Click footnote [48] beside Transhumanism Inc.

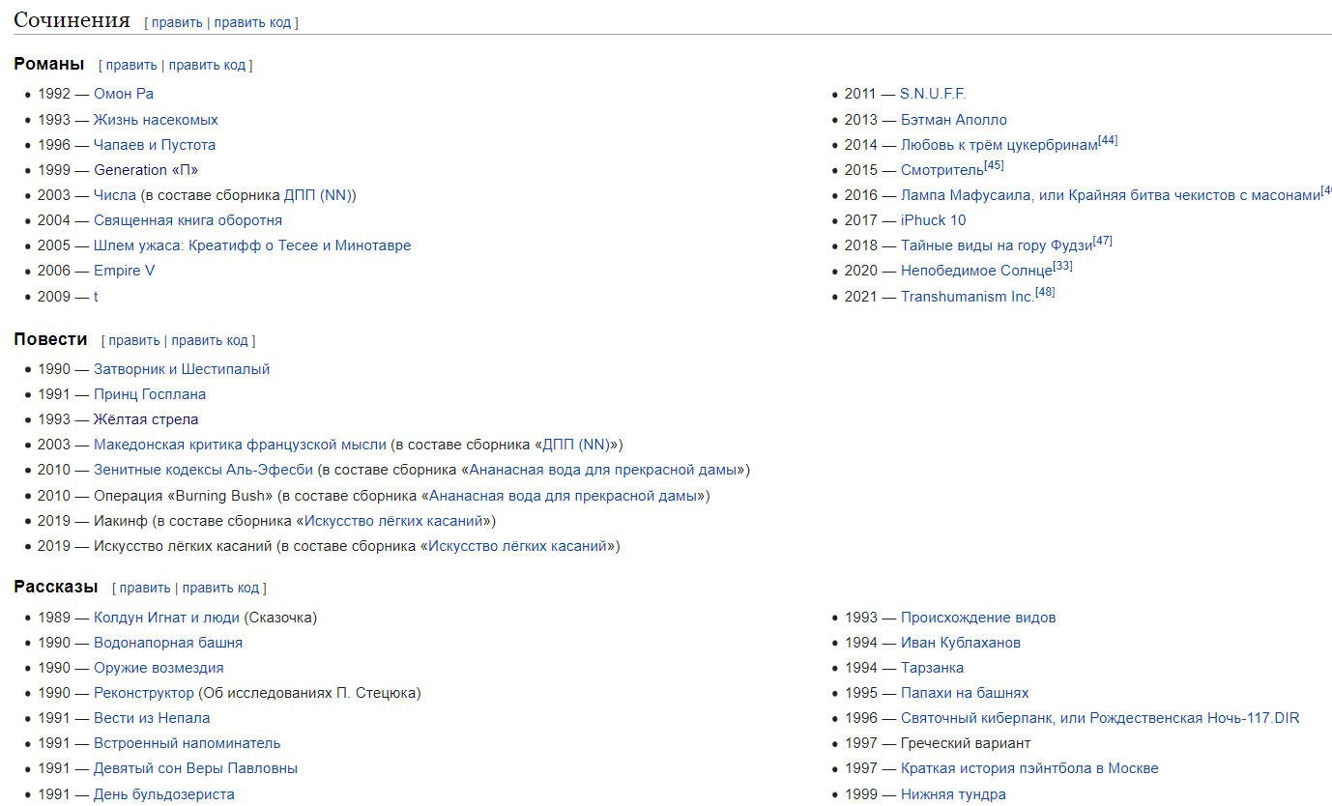(1045, 292)
